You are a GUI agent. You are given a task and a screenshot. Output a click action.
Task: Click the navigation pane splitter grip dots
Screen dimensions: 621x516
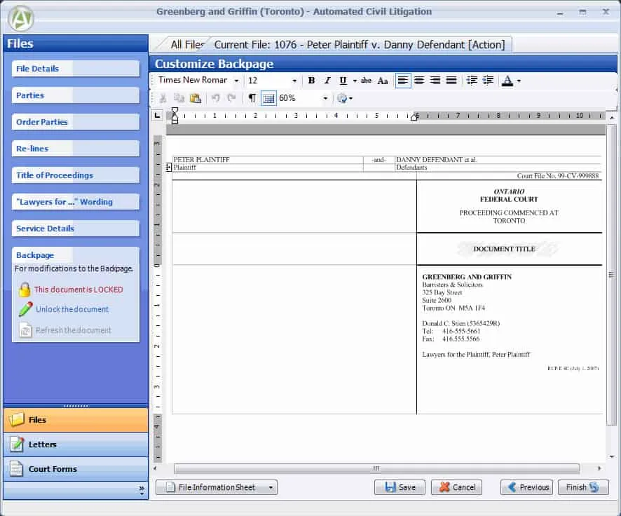point(75,406)
